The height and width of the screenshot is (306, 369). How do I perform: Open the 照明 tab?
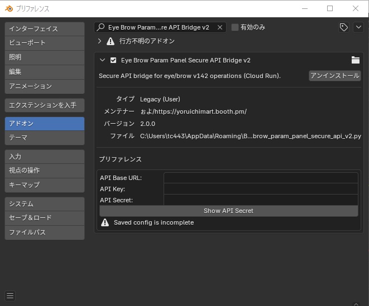click(45, 57)
